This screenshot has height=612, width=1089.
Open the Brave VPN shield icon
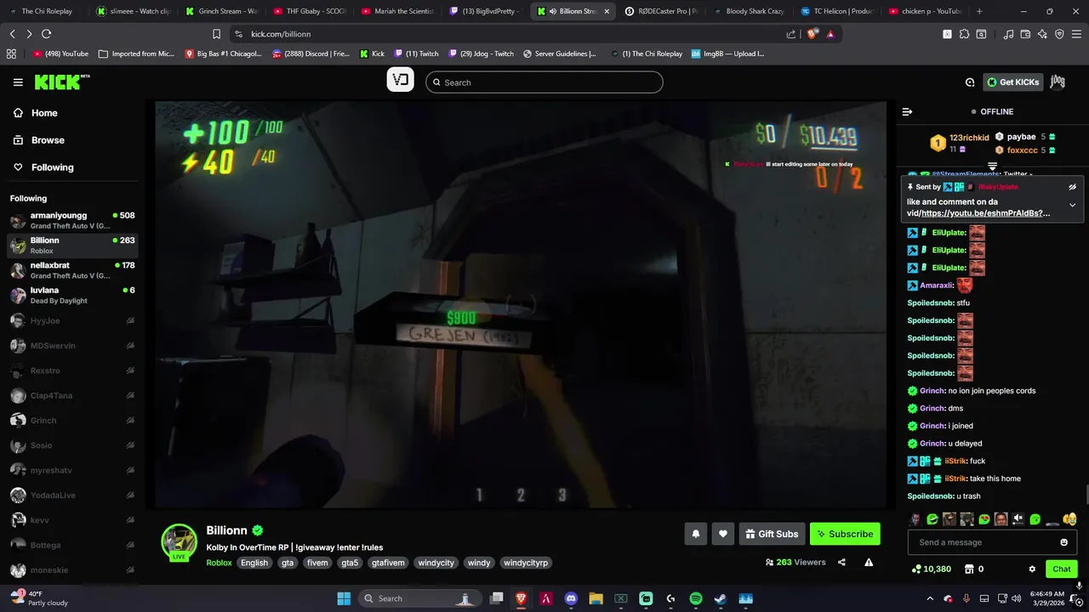point(1059,34)
